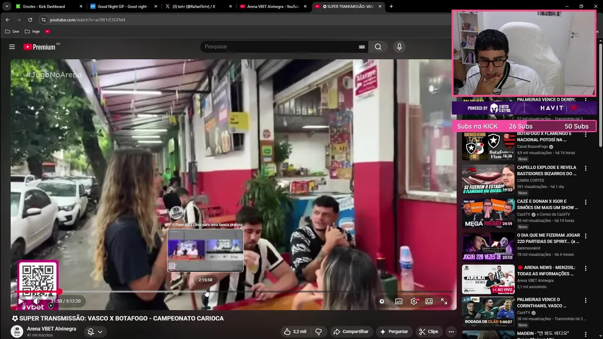The height and width of the screenshot is (339, 603).
Task: Click the seek preview thumbnail
Action: click(x=205, y=250)
